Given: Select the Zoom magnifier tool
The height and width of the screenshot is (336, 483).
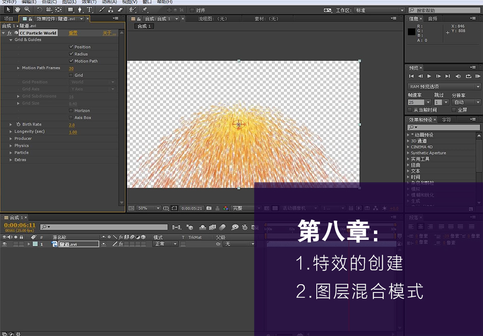Looking at the screenshot, I should [x=27, y=10].
